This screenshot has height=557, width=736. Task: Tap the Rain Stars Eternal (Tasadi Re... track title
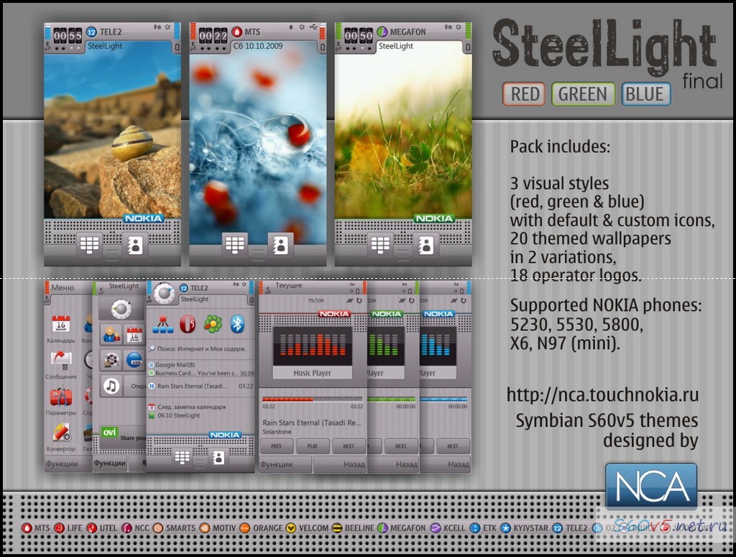312,423
